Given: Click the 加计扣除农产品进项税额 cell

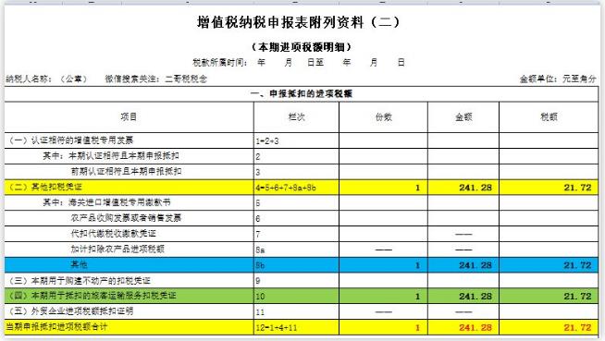Looking at the screenshot, I should point(129,250).
